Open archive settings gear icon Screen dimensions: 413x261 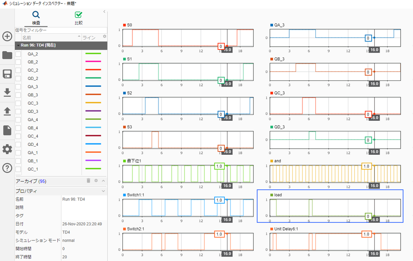click(x=96, y=181)
